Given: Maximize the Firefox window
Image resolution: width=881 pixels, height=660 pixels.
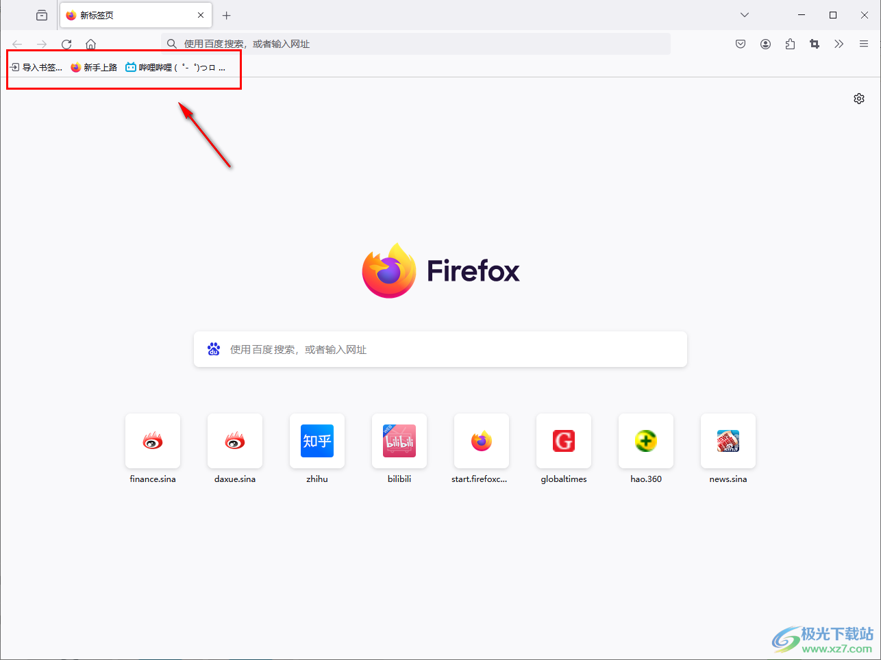Looking at the screenshot, I should point(833,15).
